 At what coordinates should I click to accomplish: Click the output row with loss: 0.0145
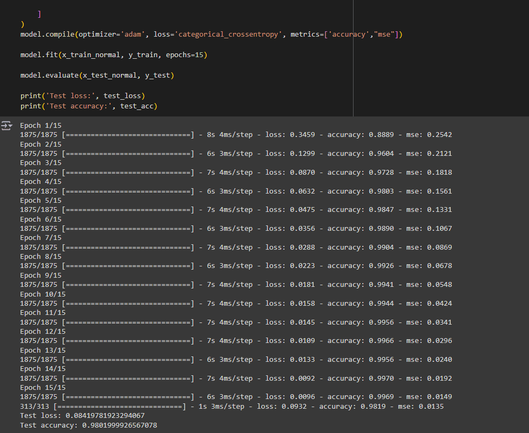236,322
